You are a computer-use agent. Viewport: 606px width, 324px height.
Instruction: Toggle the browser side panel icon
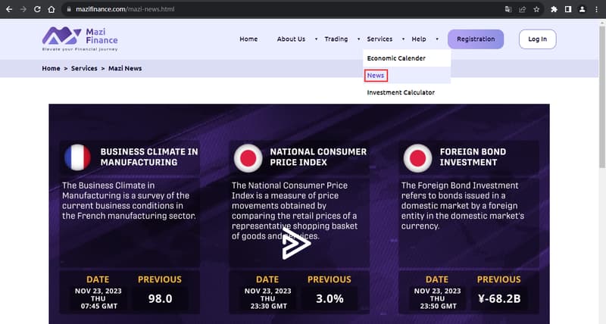pyautogui.click(x=567, y=9)
